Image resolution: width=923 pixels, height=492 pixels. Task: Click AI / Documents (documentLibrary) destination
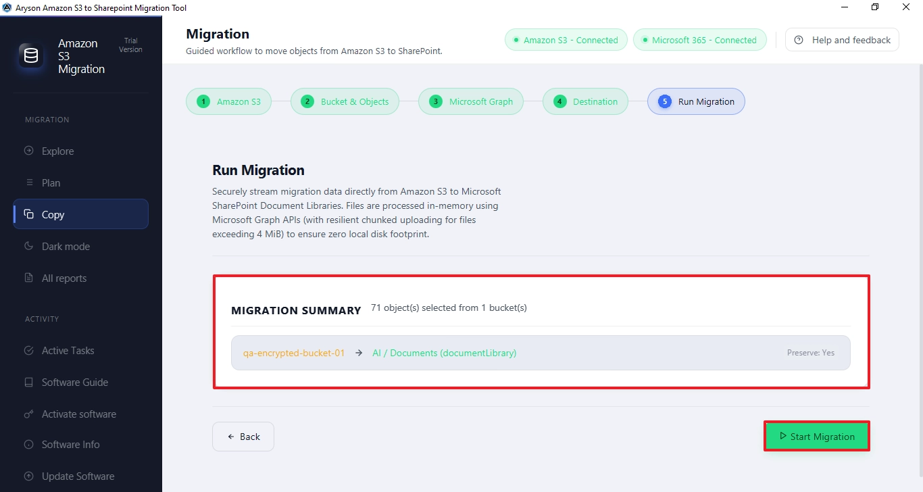(x=444, y=353)
